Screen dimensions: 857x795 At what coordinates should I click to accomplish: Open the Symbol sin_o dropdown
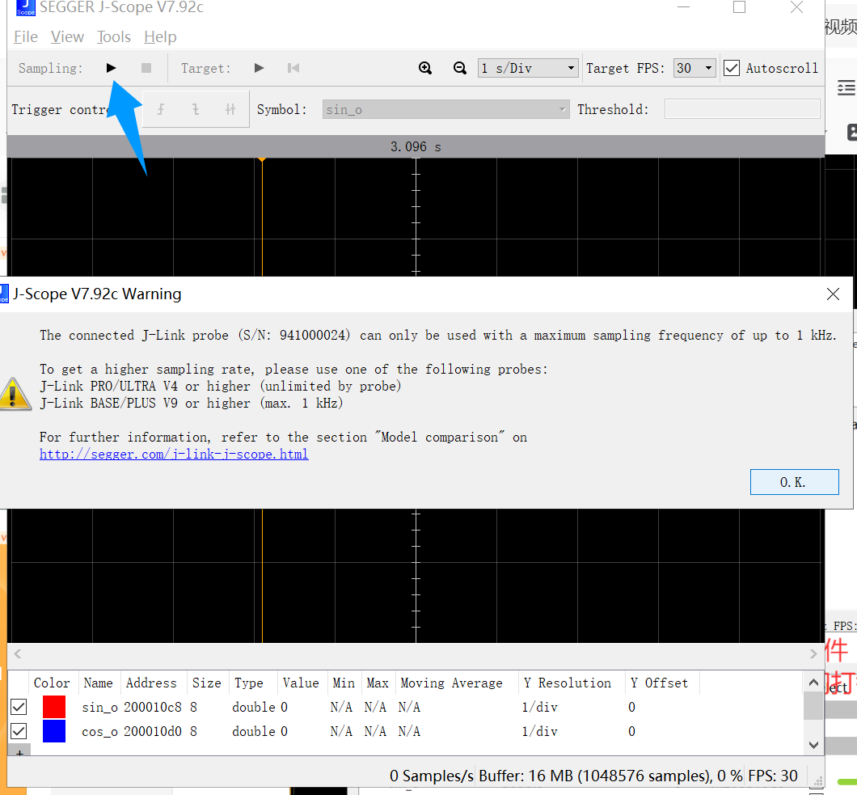coord(446,109)
